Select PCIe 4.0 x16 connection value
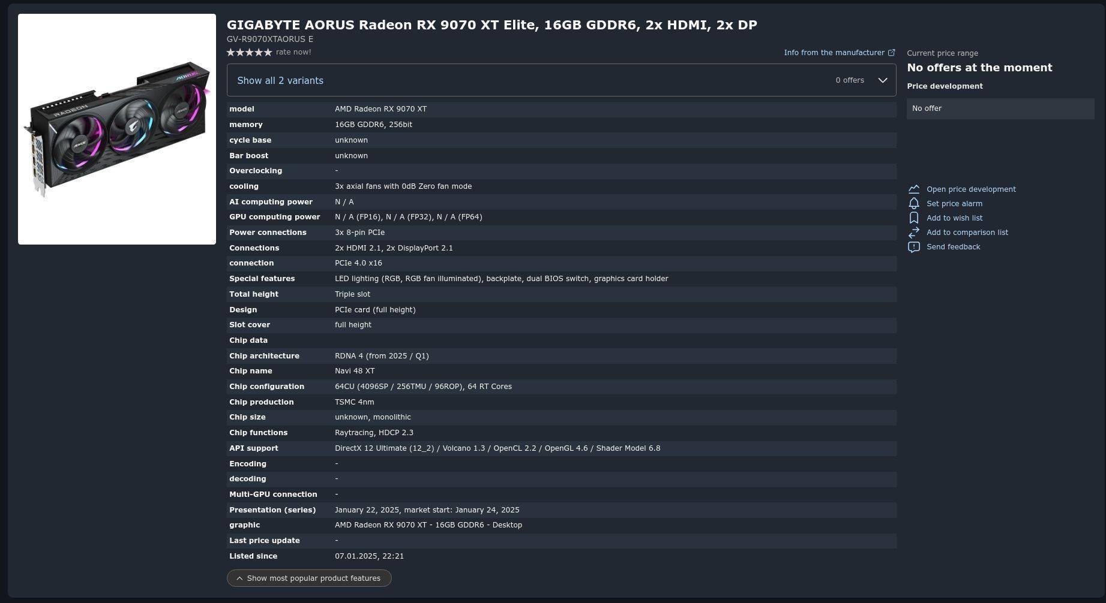The image size is (1106, 603). pos(358,263)
